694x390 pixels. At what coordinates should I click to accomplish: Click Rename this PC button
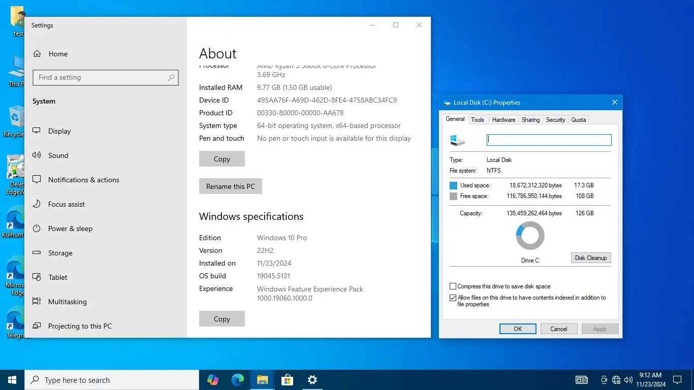(x=231, y=186)
